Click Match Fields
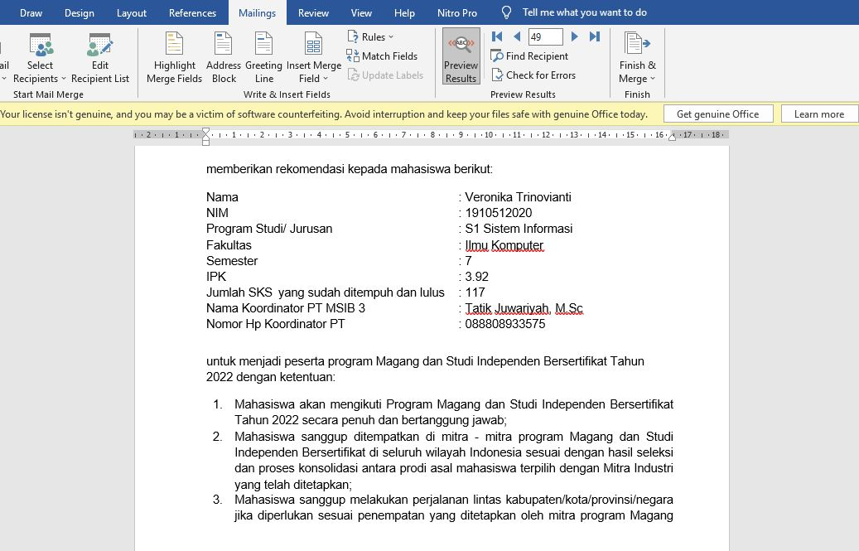 pos(382,56)
